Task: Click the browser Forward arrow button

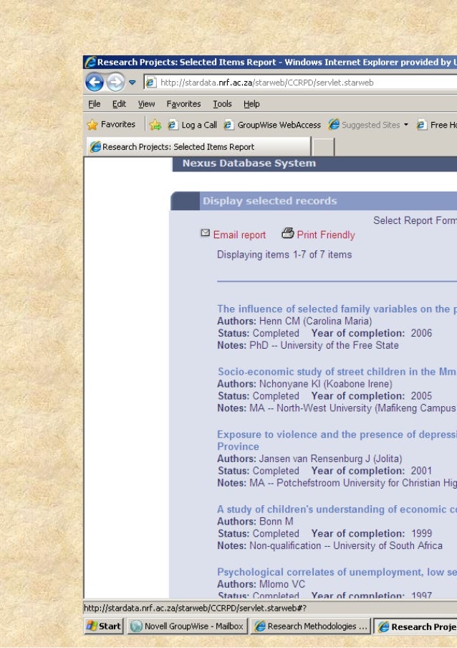Action: pyautogui.click(x=115, y=83)
